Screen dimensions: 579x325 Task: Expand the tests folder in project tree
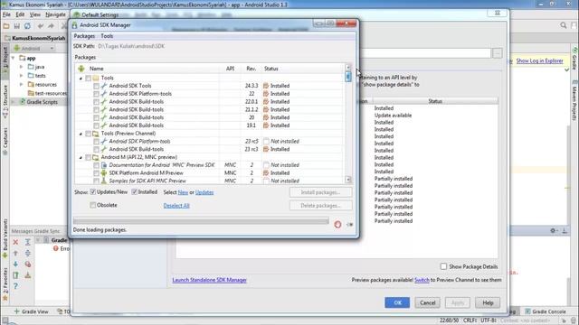pos(22,76)
